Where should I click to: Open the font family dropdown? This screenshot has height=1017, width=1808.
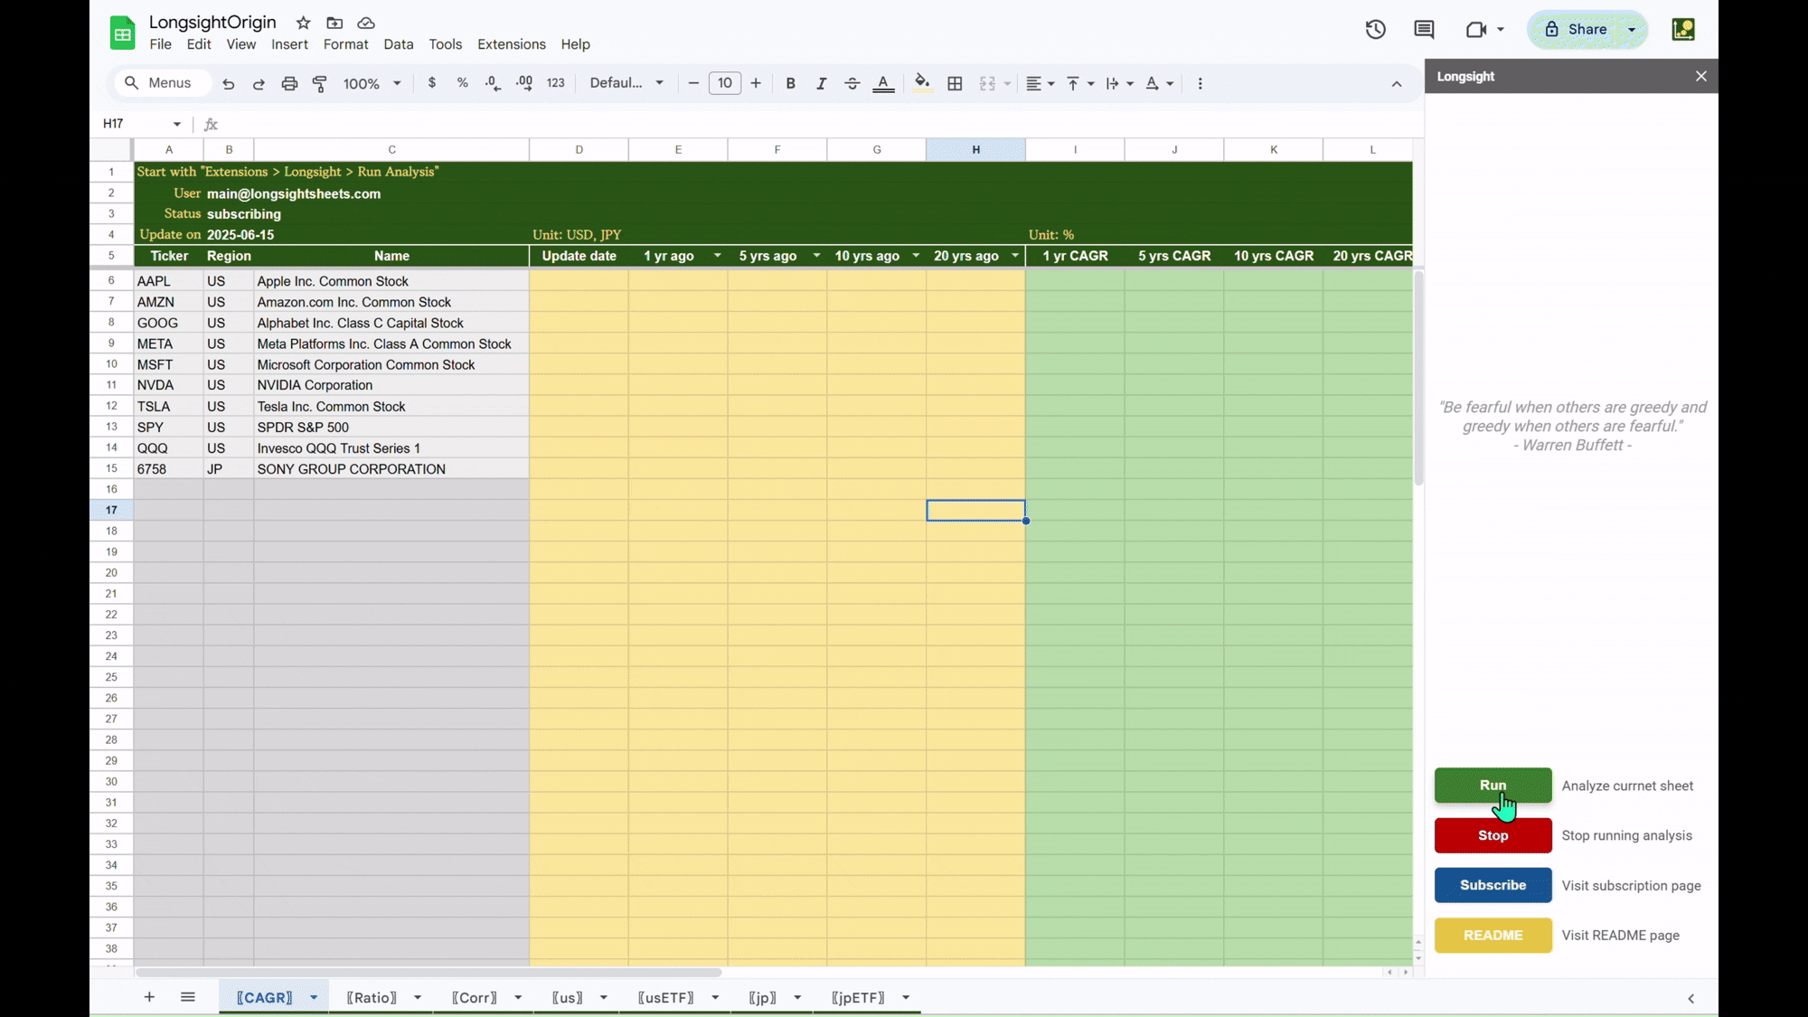coord(626,83)
